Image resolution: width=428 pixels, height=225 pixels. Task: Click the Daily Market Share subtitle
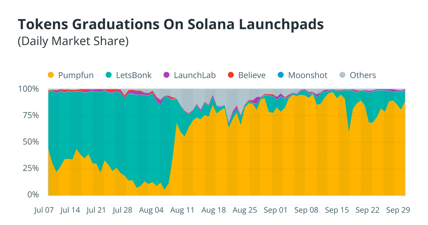[x=73, y=41]
